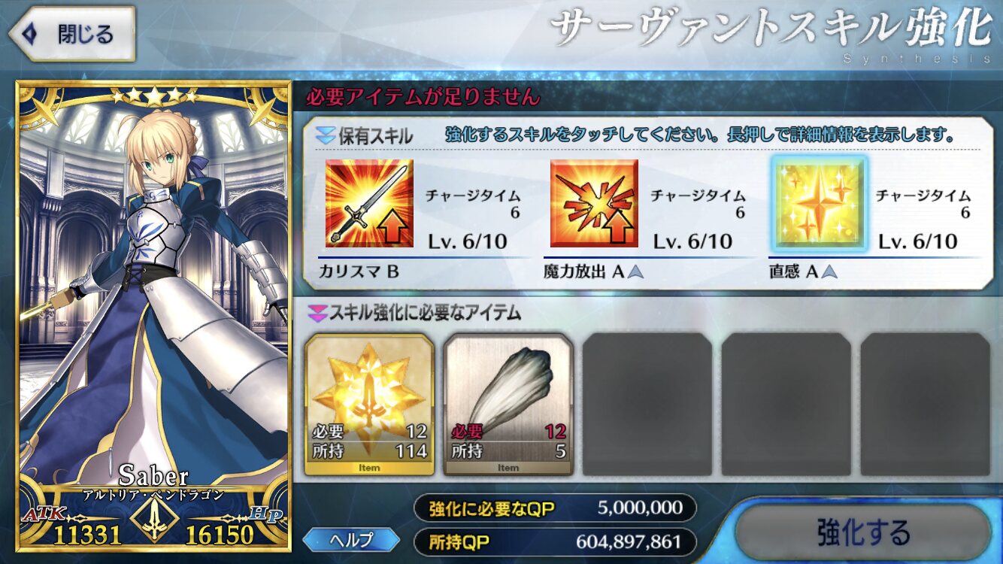Tap the last empty item slot
This screenshot has width=1003, height=564.
(x=926, y=404)
